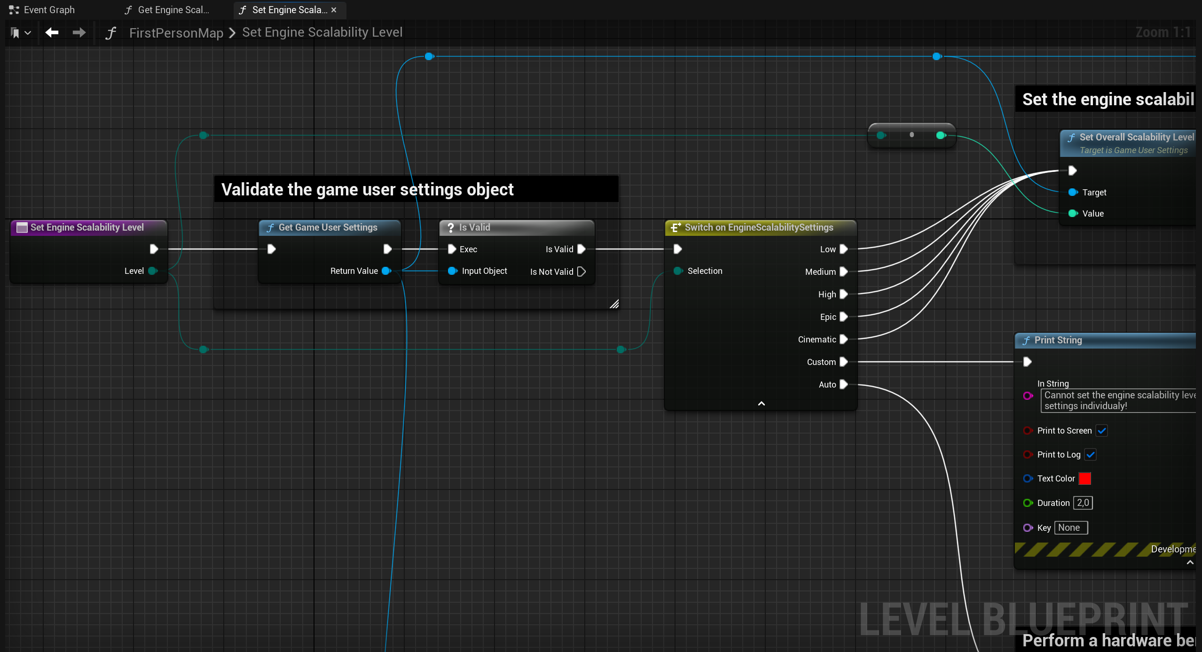Open the bookmark dropdown arrow
Viewport: 1202px width, 652px height.
tap(27, 32)
